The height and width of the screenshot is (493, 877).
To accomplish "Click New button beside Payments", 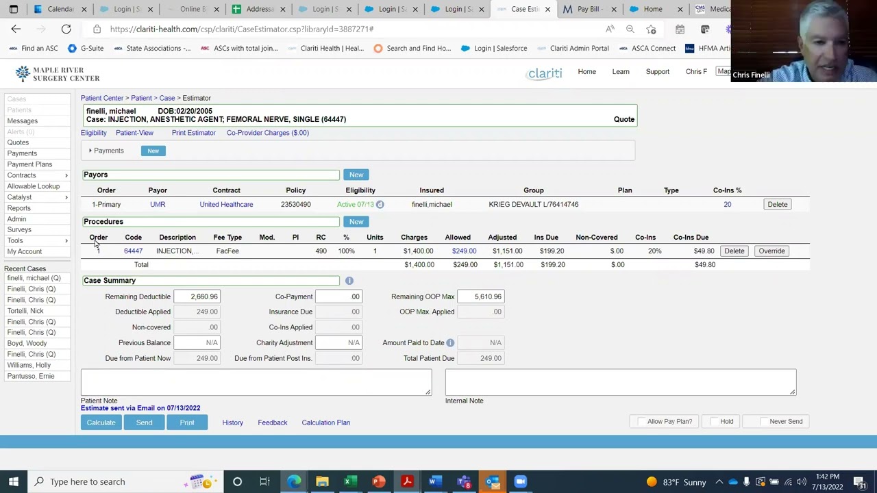I will pyautogui.click(x=153, y=151).
